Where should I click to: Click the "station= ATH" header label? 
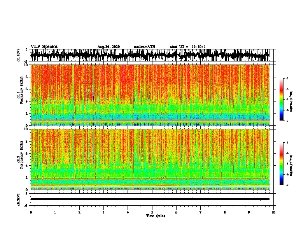[144, 47]
